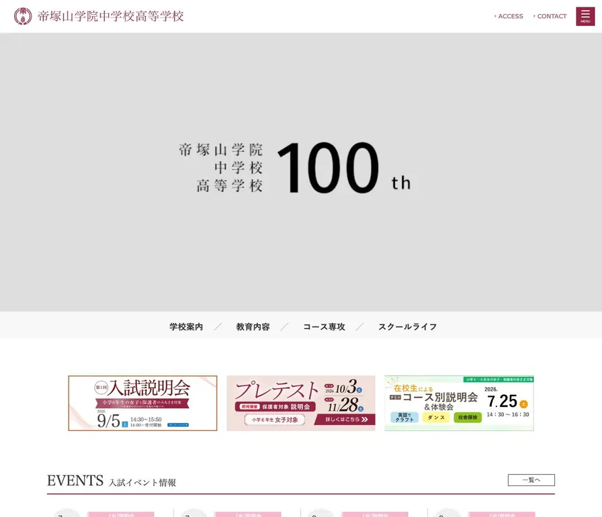Click the EVENTS 入試イベント情報 heading
The width and height of the screenshot is (602, 517).
click(112, 481)
